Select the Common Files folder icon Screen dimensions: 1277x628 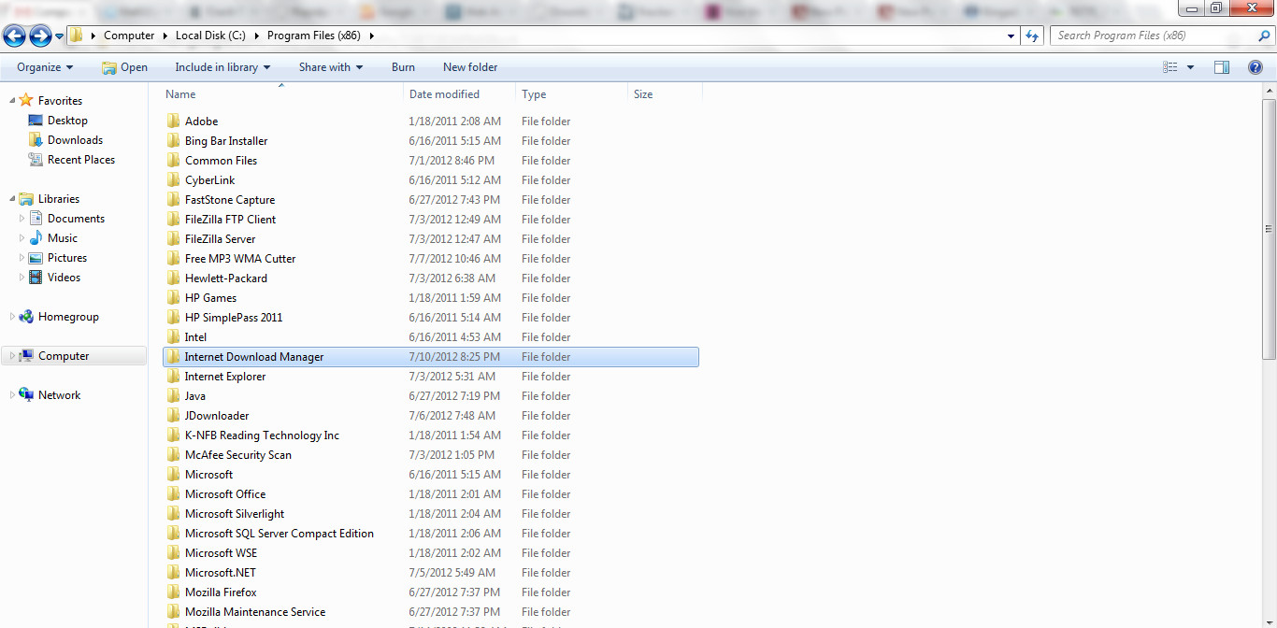(173, 160)
